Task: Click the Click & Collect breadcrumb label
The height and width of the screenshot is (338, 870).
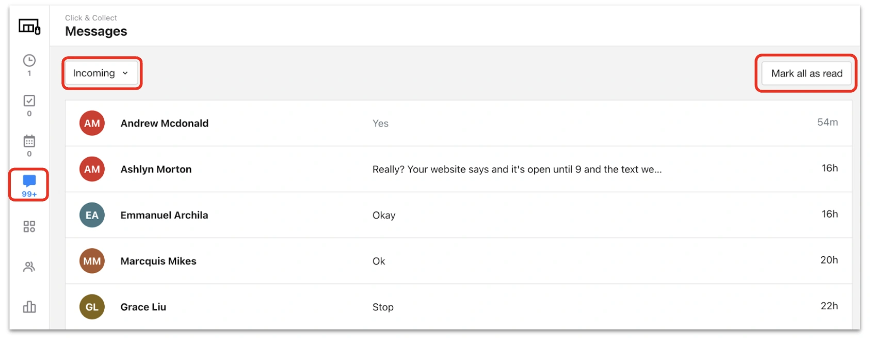Action: point(91,18)
